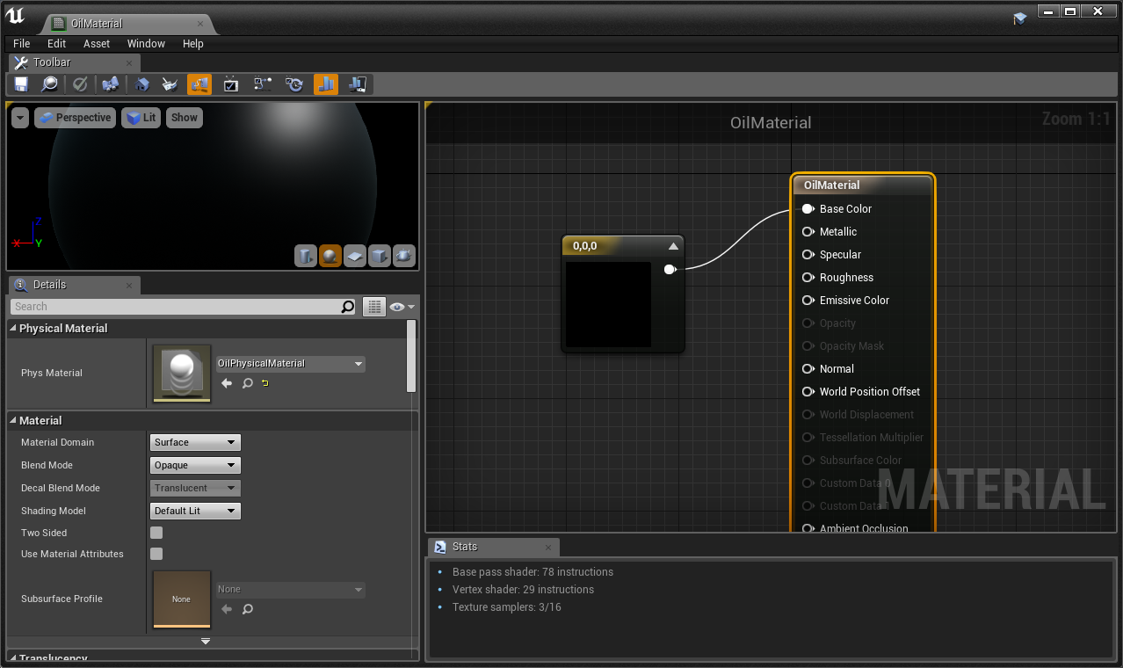Open the OilPhysicalMaterial asset dropdown

(x=291, y=363)
